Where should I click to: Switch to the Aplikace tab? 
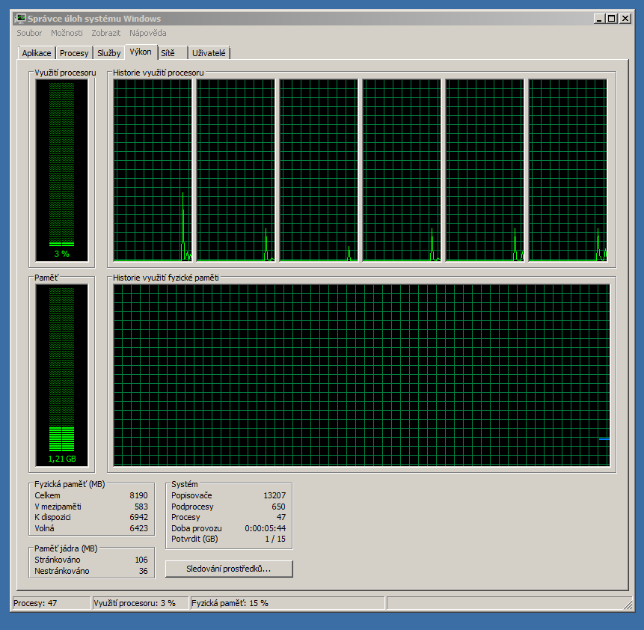tap(37, 53)
